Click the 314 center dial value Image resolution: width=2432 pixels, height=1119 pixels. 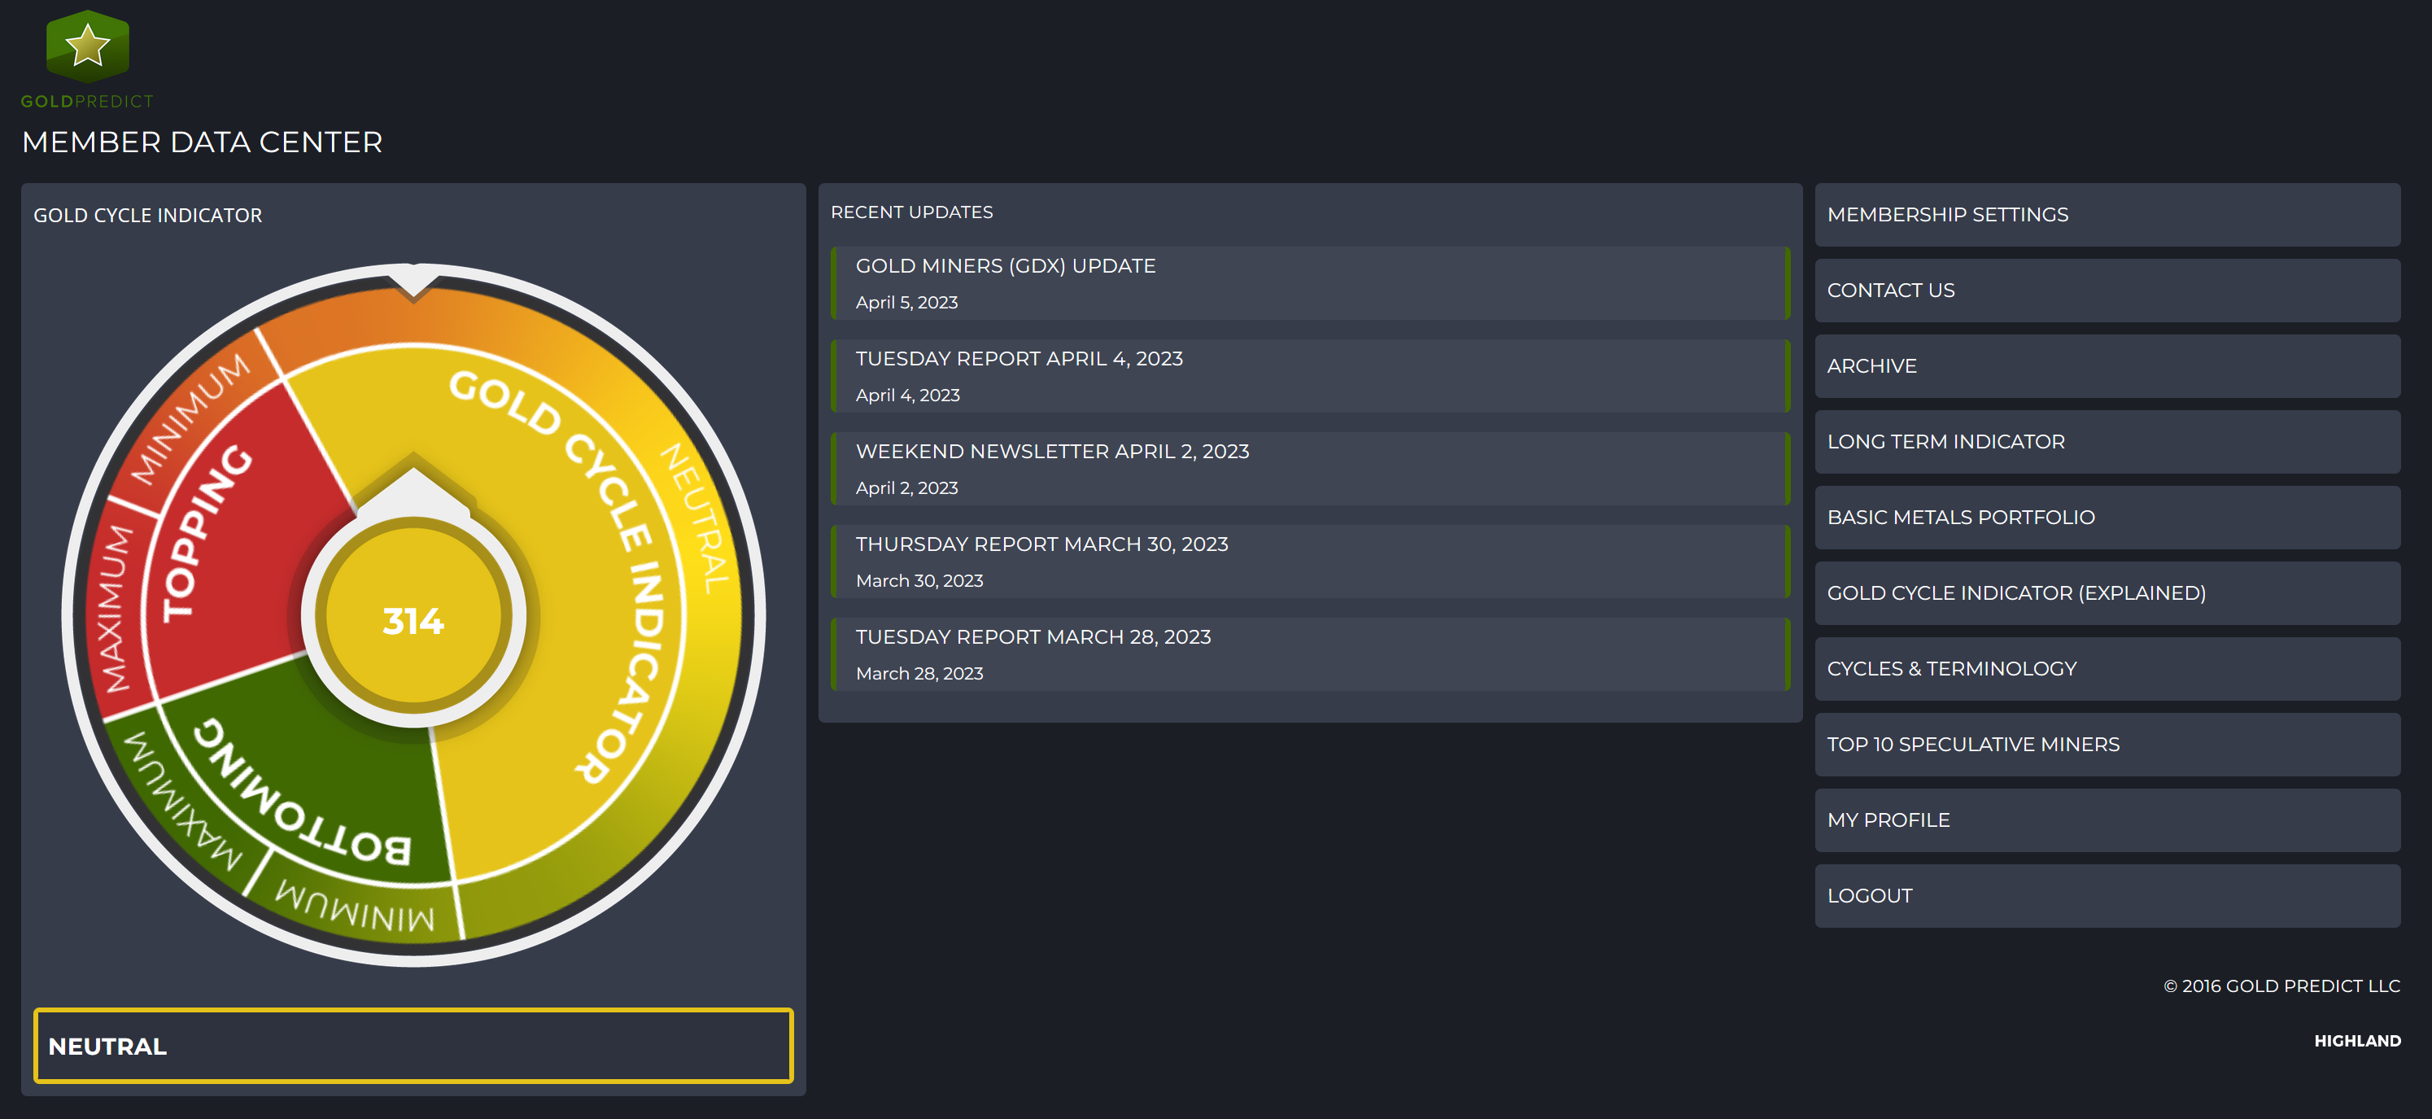pos(413,620)
